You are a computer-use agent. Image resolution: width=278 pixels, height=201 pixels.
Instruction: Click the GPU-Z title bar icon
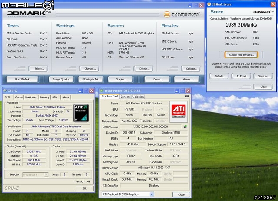(102, 91)
